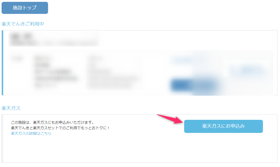The image size is (280, 167).
Task: Click the blue left border of electricity panel
Action: click(2, 63)
